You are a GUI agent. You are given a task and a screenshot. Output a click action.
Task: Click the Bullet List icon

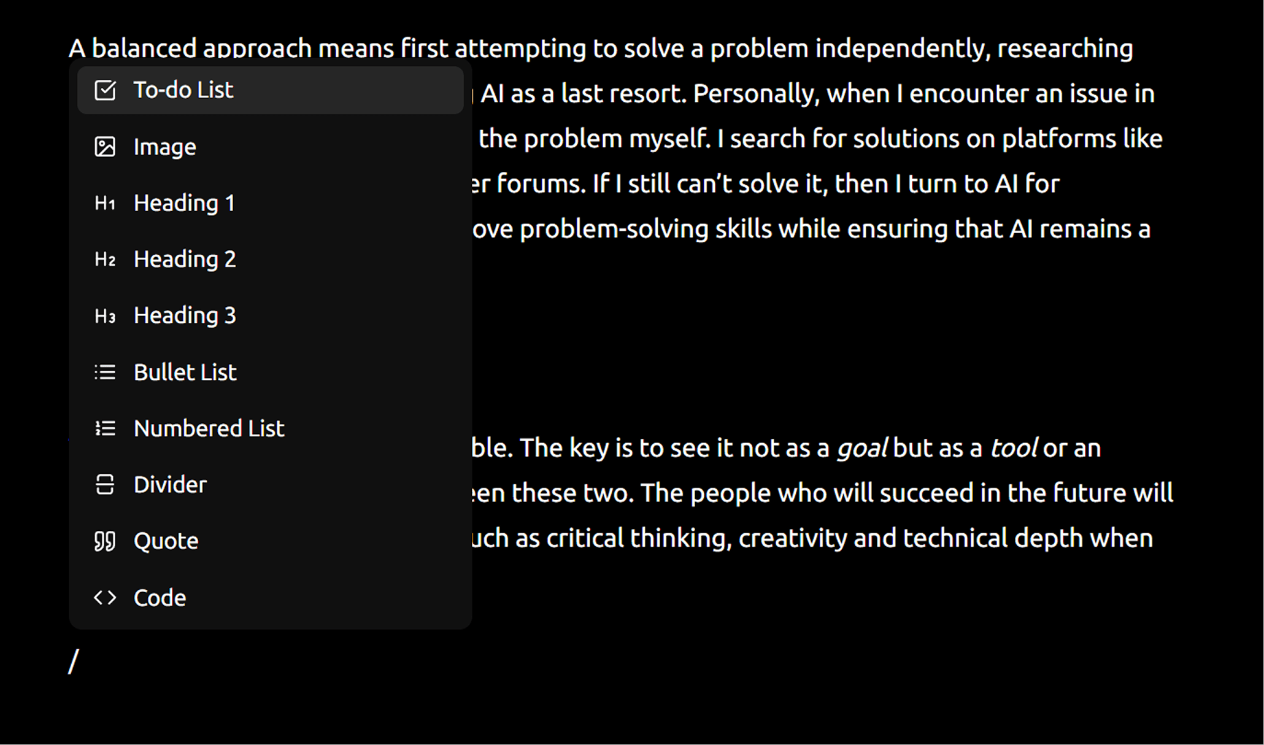point(105,372)
